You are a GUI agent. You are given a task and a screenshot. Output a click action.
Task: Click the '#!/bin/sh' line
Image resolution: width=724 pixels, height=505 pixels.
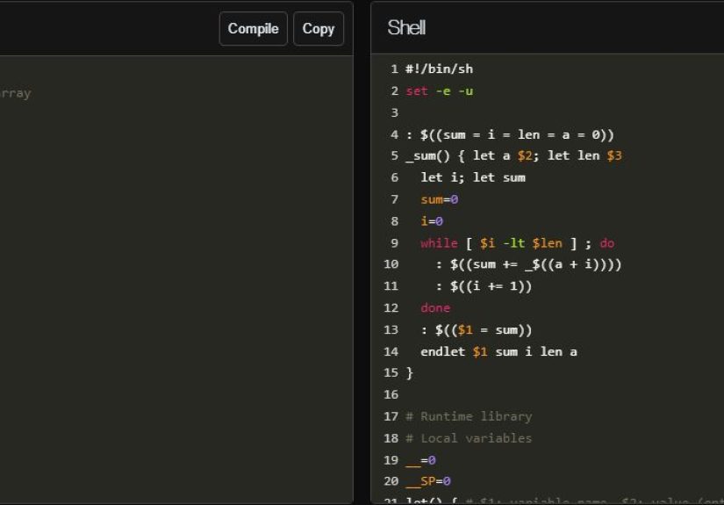coord(439,69)
